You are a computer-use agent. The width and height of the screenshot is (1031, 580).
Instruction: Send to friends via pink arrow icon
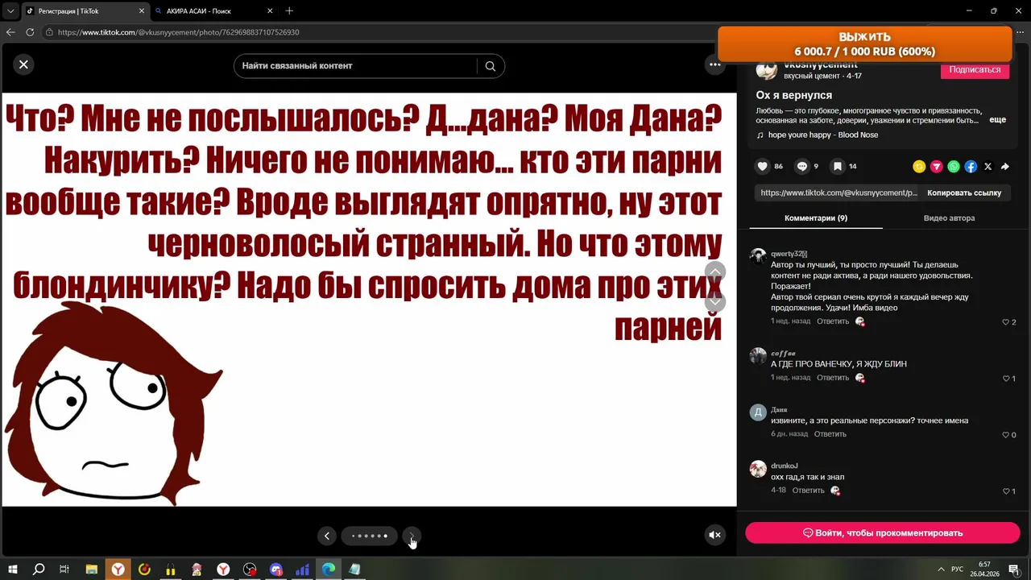[x=936, y=167]
